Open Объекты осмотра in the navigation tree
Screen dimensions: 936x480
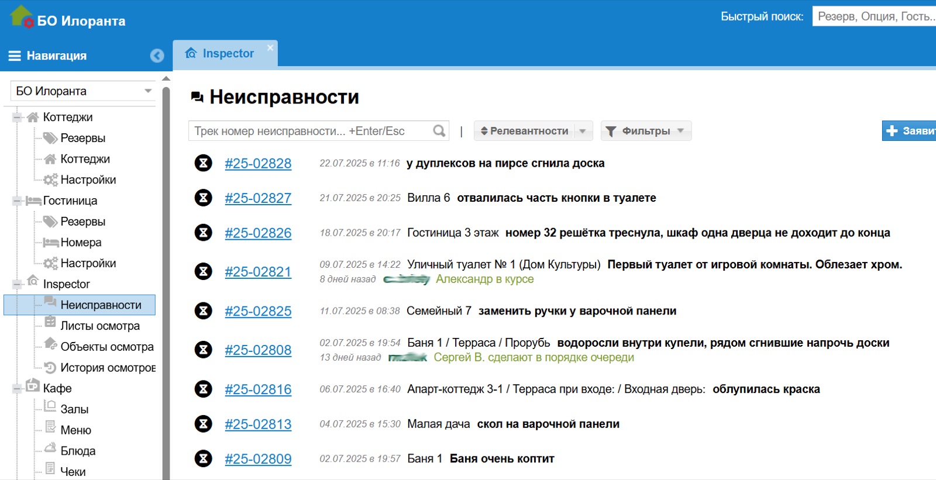click(107, 347)
